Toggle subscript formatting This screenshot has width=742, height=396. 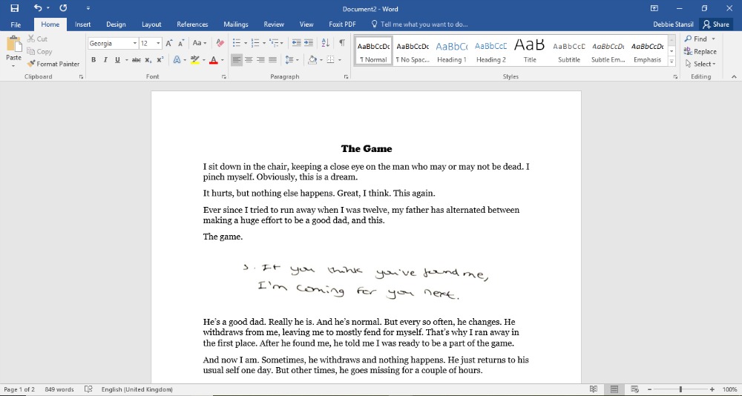coord(148,59)
